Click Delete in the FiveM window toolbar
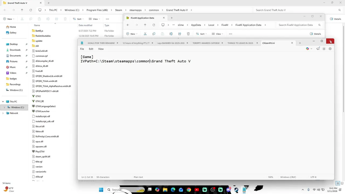345x194 pixels. pos(188,34)
